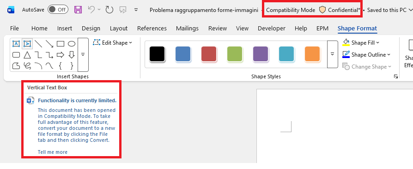Viewport: 413px width, 169px height.
Task: Switch to the References tab
Action: pos(152,29)
